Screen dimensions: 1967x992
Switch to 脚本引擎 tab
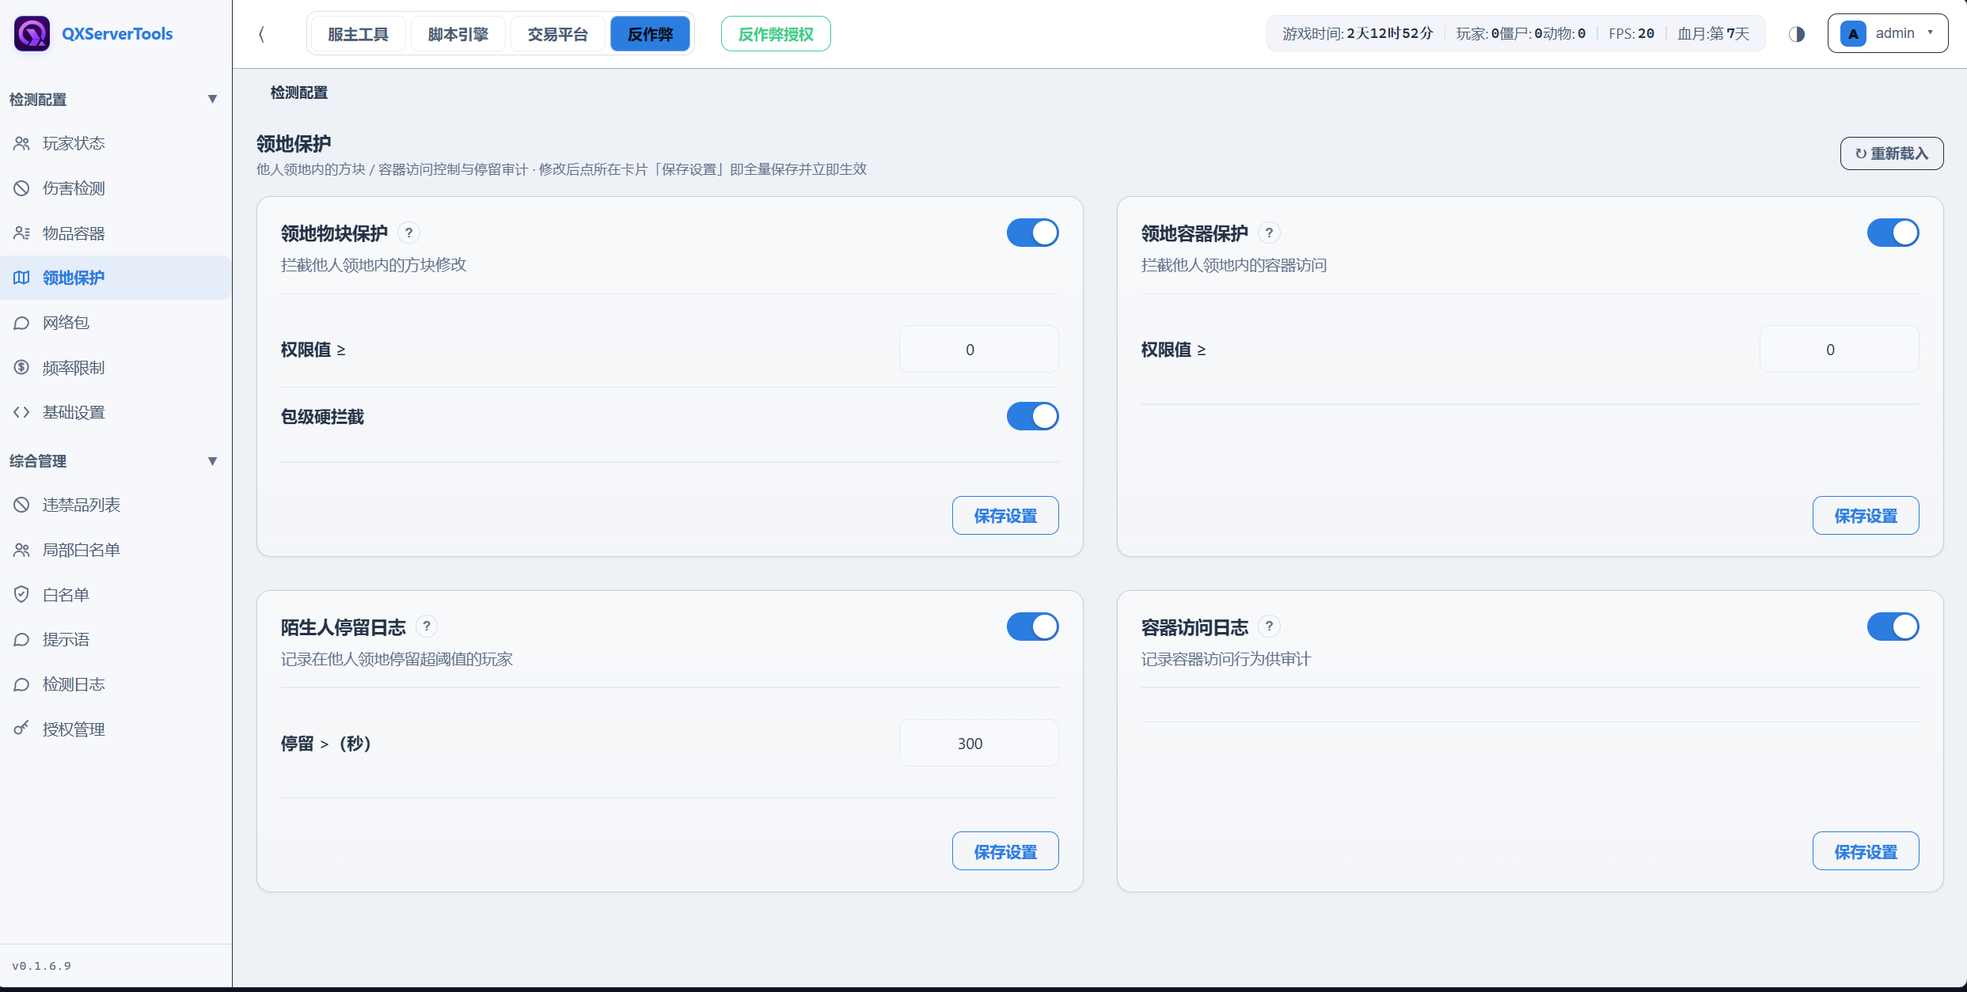[x=458, y=34]
